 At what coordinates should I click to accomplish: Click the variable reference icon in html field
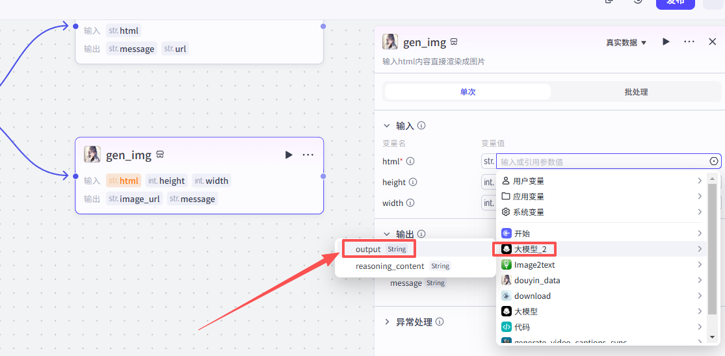click(714, 161)
